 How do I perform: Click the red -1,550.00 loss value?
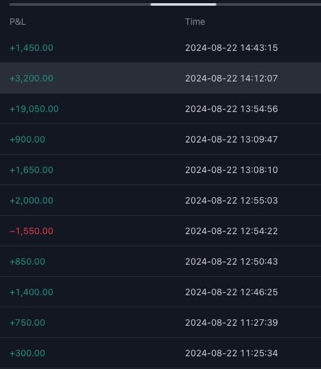pyautogui.click(x=31, y=231)
